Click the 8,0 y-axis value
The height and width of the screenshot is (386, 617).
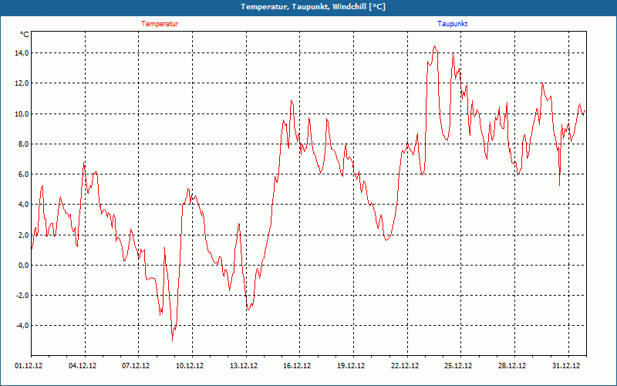pos(24,144)
